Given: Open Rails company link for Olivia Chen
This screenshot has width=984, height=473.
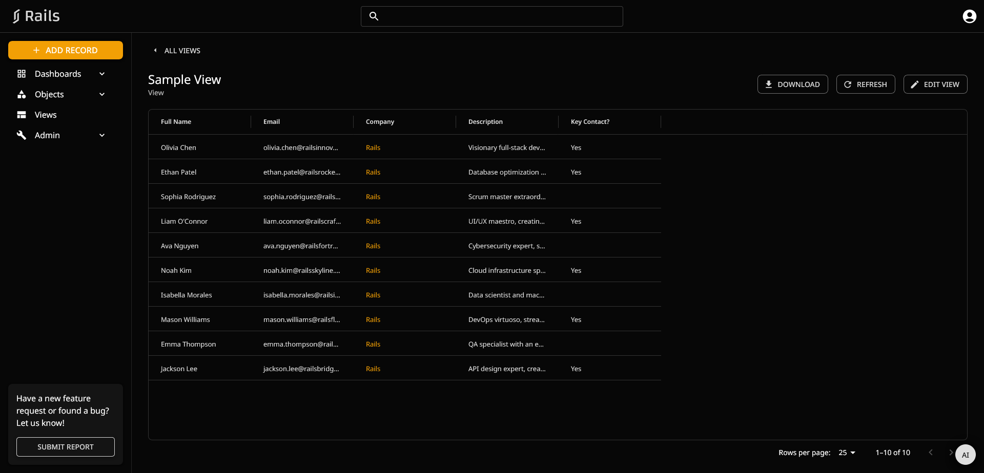Looking at the screenshot, I should click(373, 147).
